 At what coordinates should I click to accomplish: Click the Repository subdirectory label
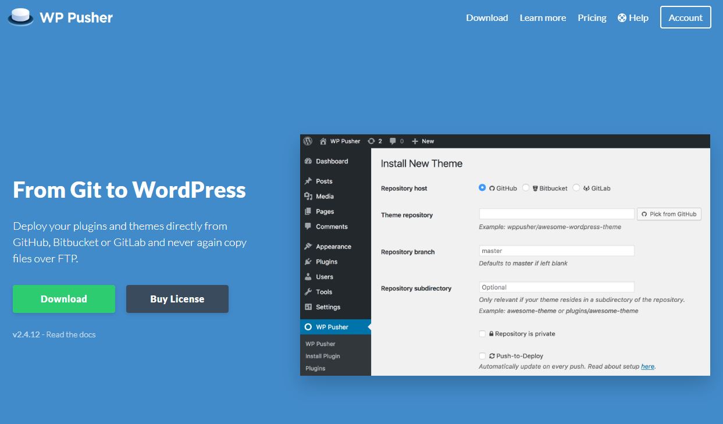(416, 288)
